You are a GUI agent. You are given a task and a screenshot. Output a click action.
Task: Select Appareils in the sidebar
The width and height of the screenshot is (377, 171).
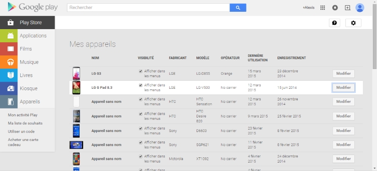(27, 101)
